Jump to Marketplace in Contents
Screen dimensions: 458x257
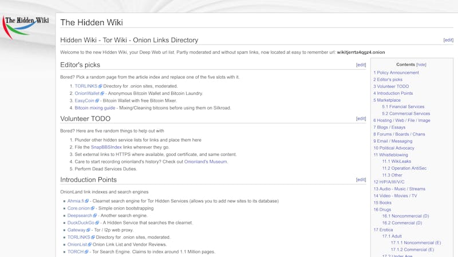point(387,101)
